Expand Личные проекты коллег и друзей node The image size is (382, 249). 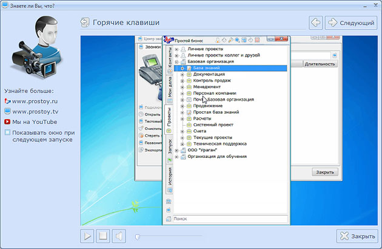click(176, 56)
